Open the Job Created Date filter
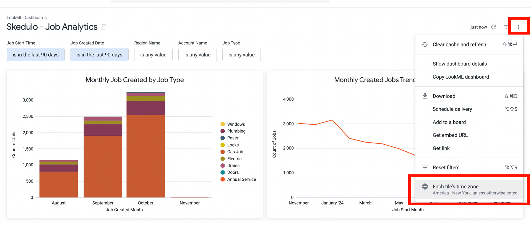531x228 pixels. (x=99, y=55)
